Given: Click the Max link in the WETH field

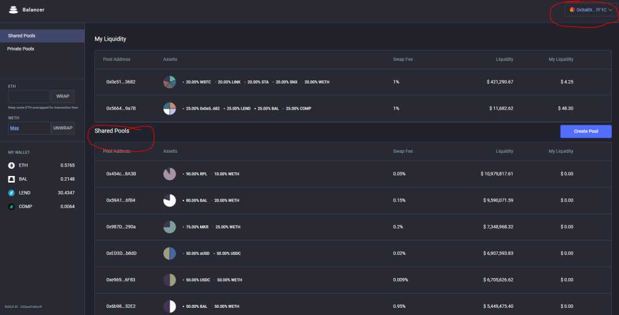Looking at the screenshot, I should pos(14,128).
